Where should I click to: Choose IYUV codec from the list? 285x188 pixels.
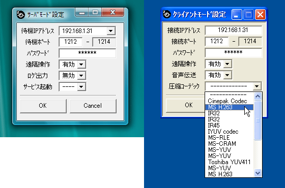coord(229,132)
